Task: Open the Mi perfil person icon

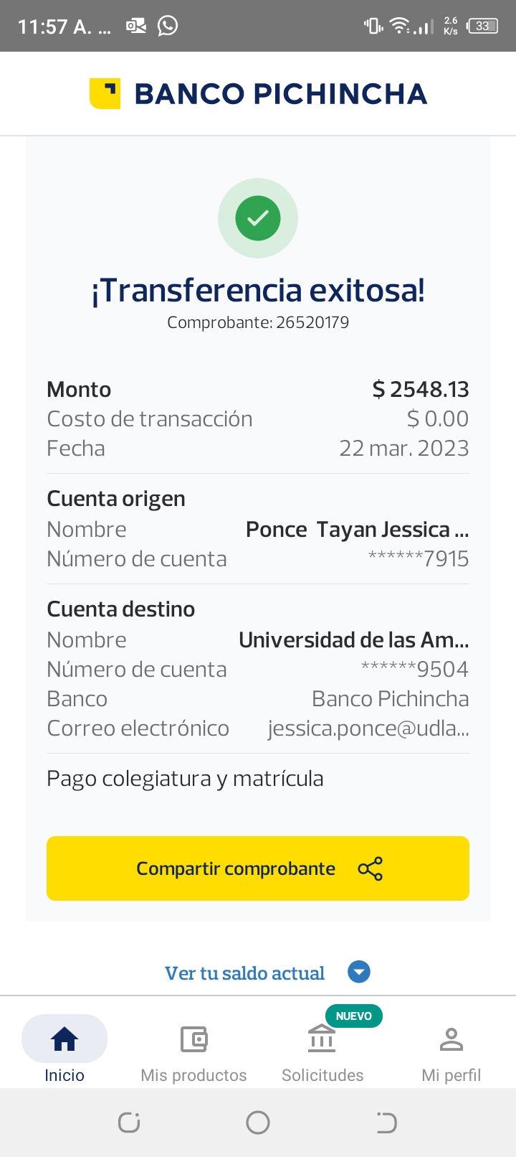Action: [451, 1039]
